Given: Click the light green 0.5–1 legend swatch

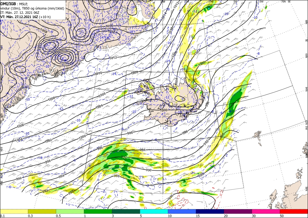Looking at the screenshot, I should [70, 211].
